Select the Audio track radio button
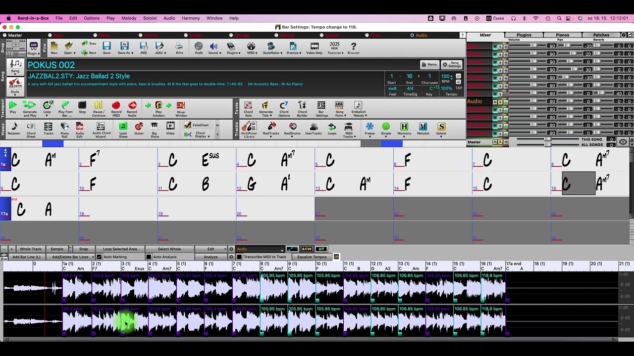The image size is (634, 356). 412,35
